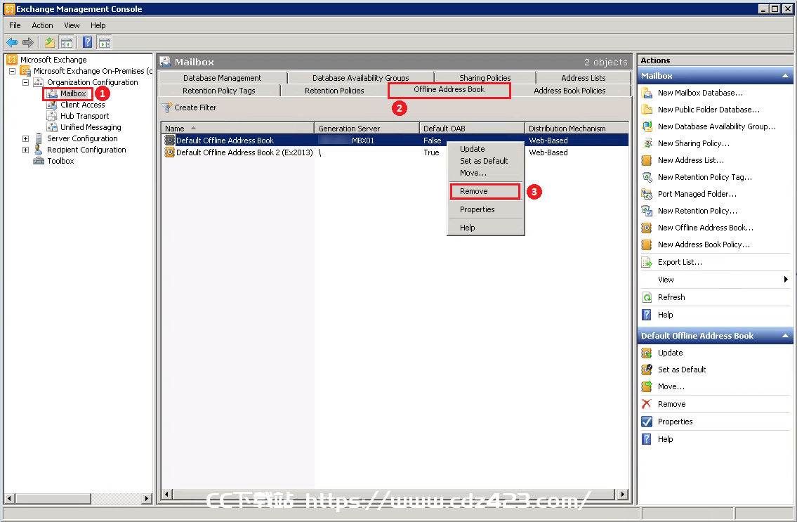Screen dimensions: 797x522
Task: Select Default Offline Address Book 2 (Ex2013) row
Action: pyautogui.click(x=395, y=152)
